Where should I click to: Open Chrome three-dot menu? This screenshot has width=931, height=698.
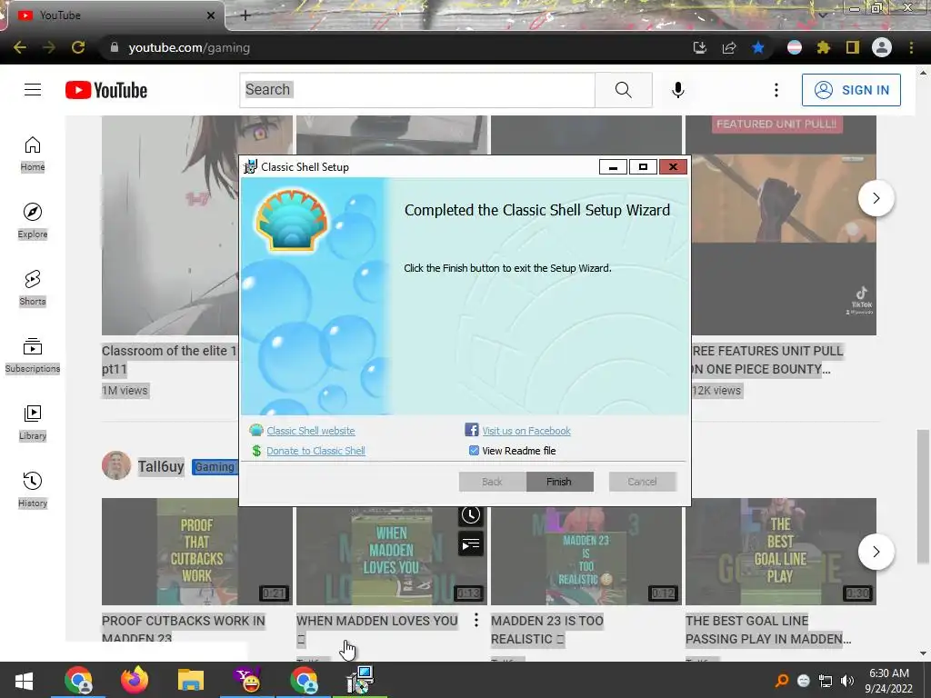click(911, 47)
